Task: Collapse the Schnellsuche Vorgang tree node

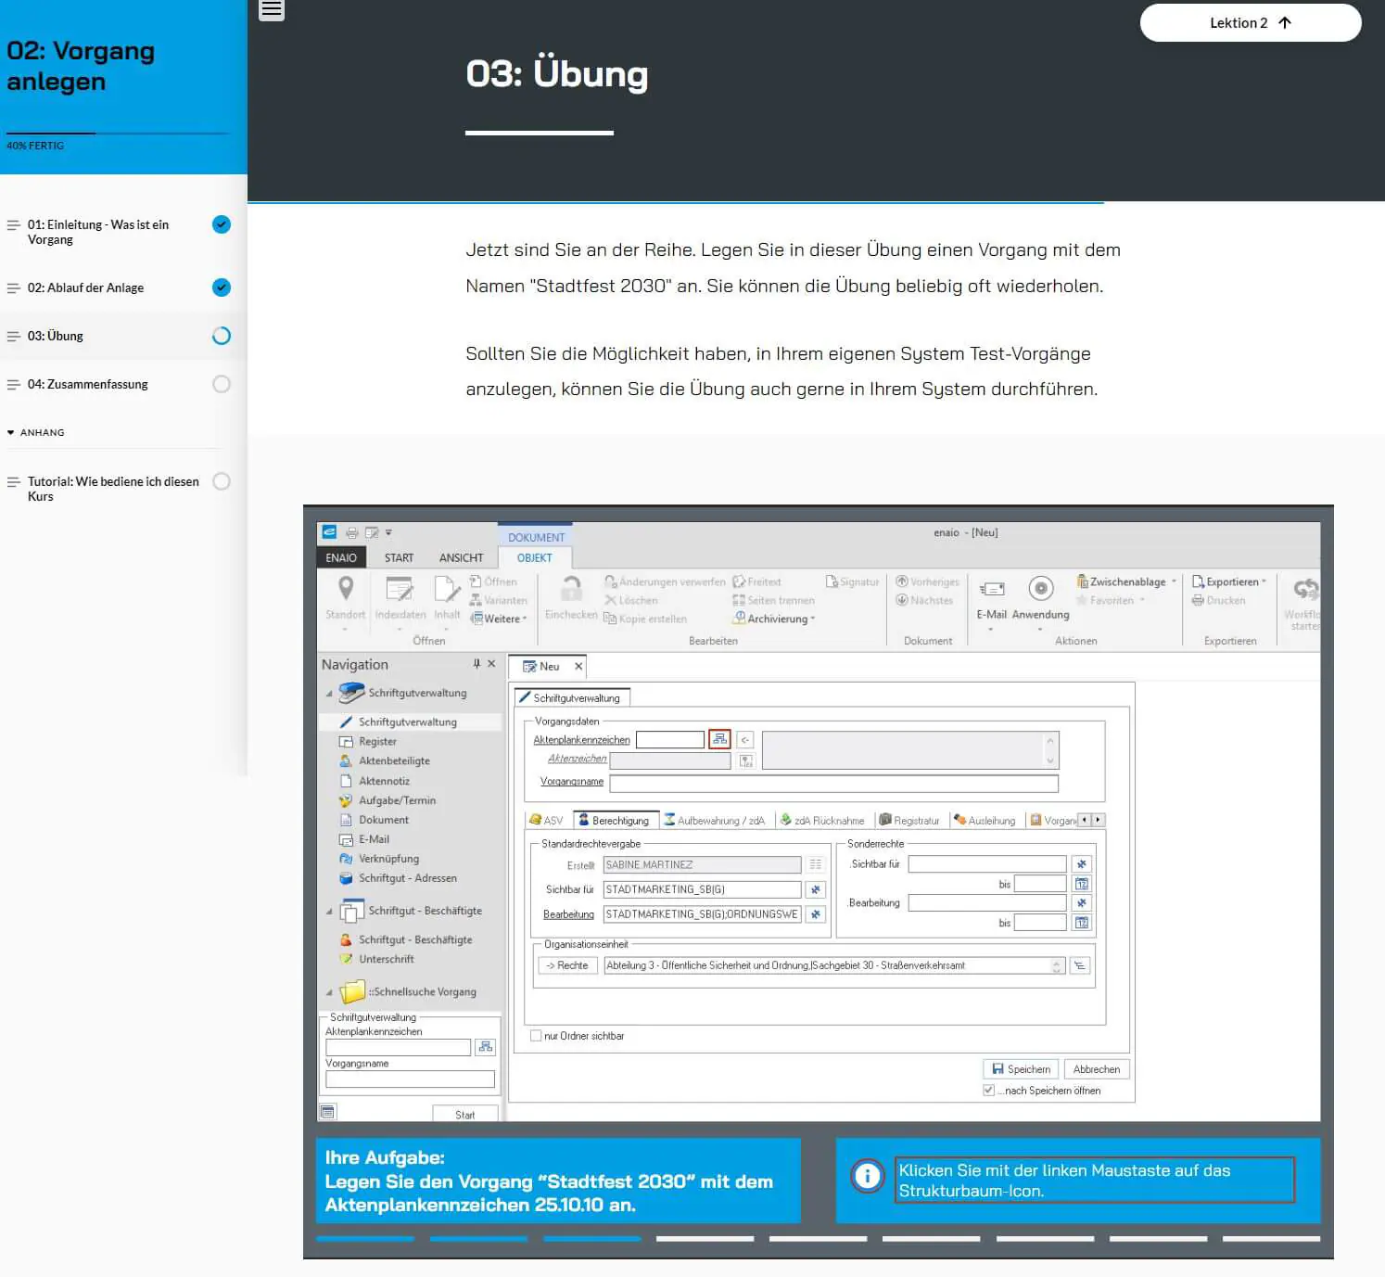Action: click(329, 992)
